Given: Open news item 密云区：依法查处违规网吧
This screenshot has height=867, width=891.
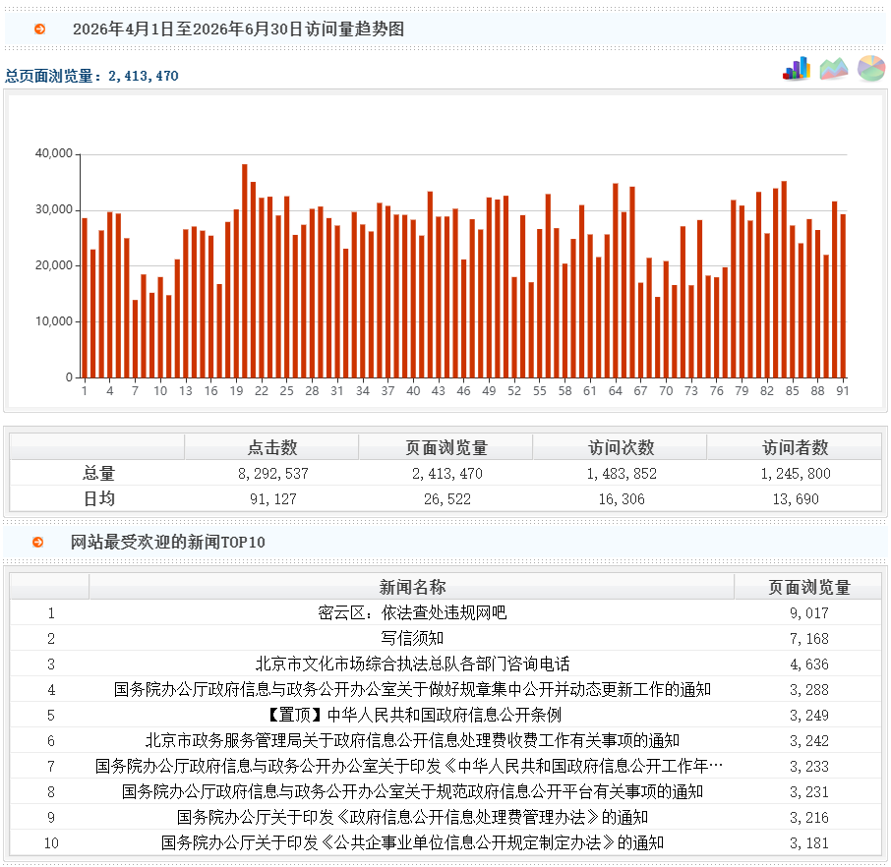Looking at the screenshot, I should pos(412,612).
